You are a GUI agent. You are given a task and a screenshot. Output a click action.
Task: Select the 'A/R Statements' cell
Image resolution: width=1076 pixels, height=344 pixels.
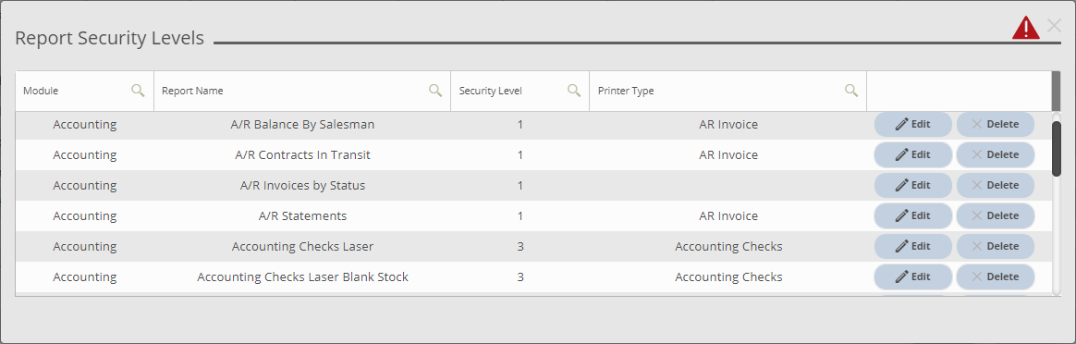[x=302, y=215]
